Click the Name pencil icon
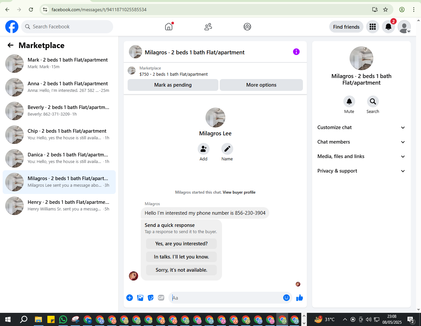This screenshot has width=421, height=326. coord(227,149)
